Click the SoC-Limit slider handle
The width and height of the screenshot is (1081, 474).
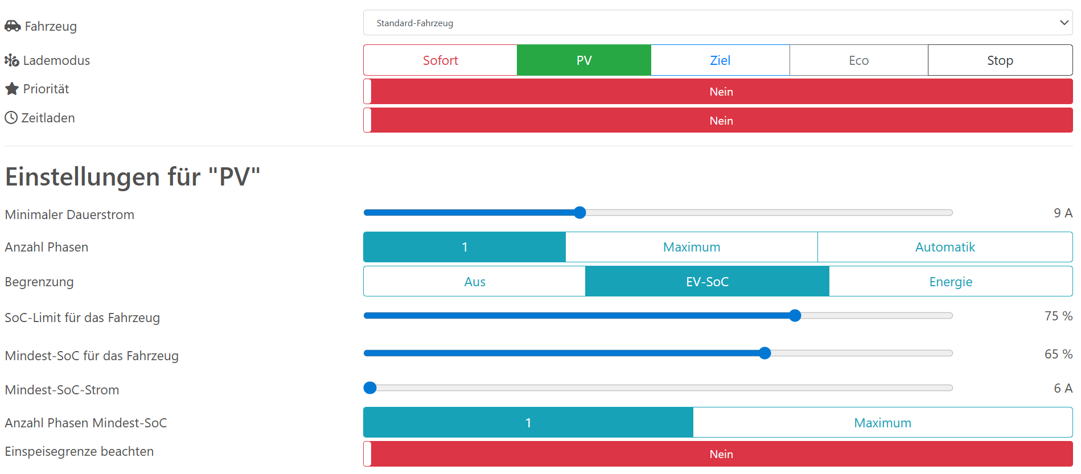795,316
